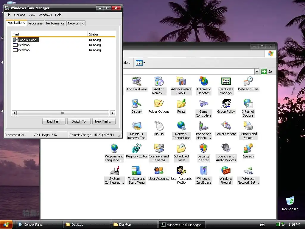
Task: Open Security Center
Action: [203, 153]
